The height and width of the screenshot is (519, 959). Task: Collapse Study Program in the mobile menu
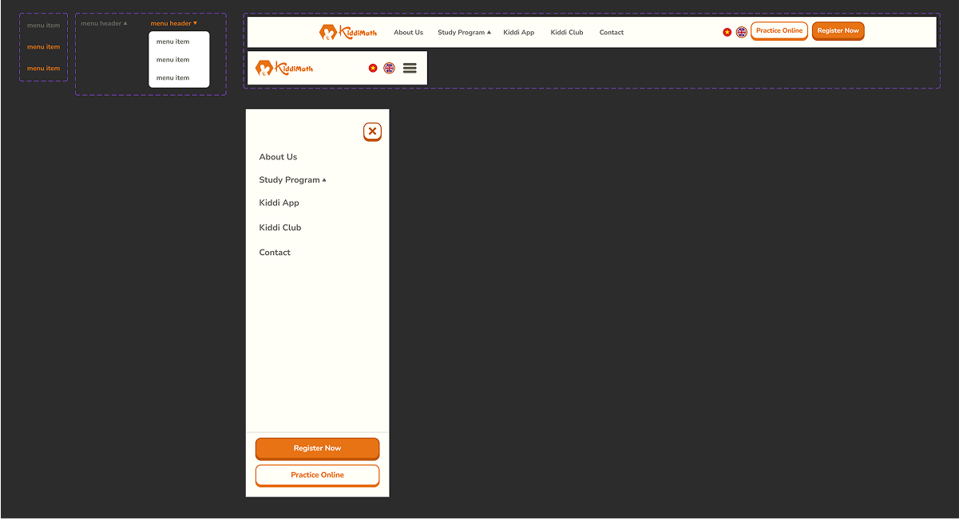click(292, 179)
